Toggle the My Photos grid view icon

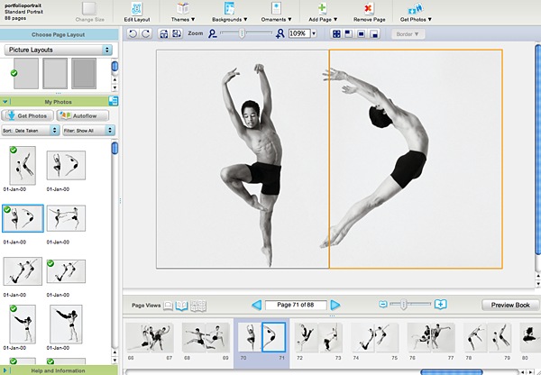[x=114, y=101]
